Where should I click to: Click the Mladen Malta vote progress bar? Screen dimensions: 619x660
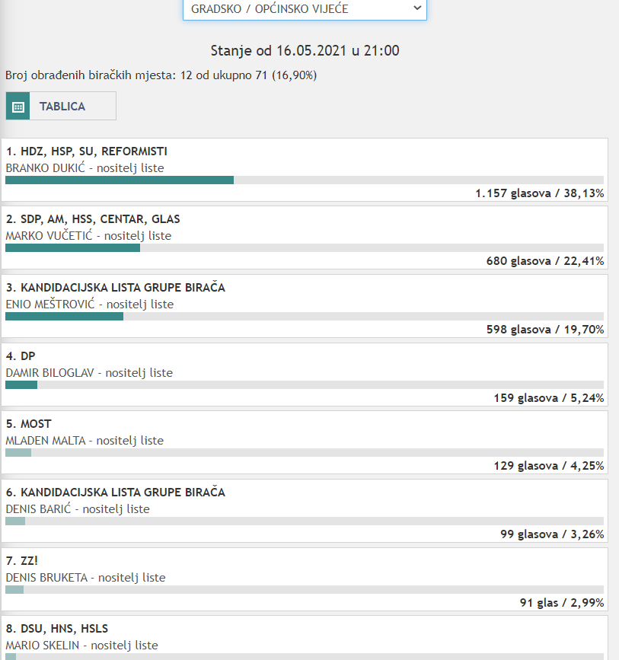(305, 452)
